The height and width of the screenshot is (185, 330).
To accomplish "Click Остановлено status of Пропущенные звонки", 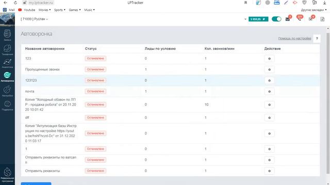I will coord(95,69).
